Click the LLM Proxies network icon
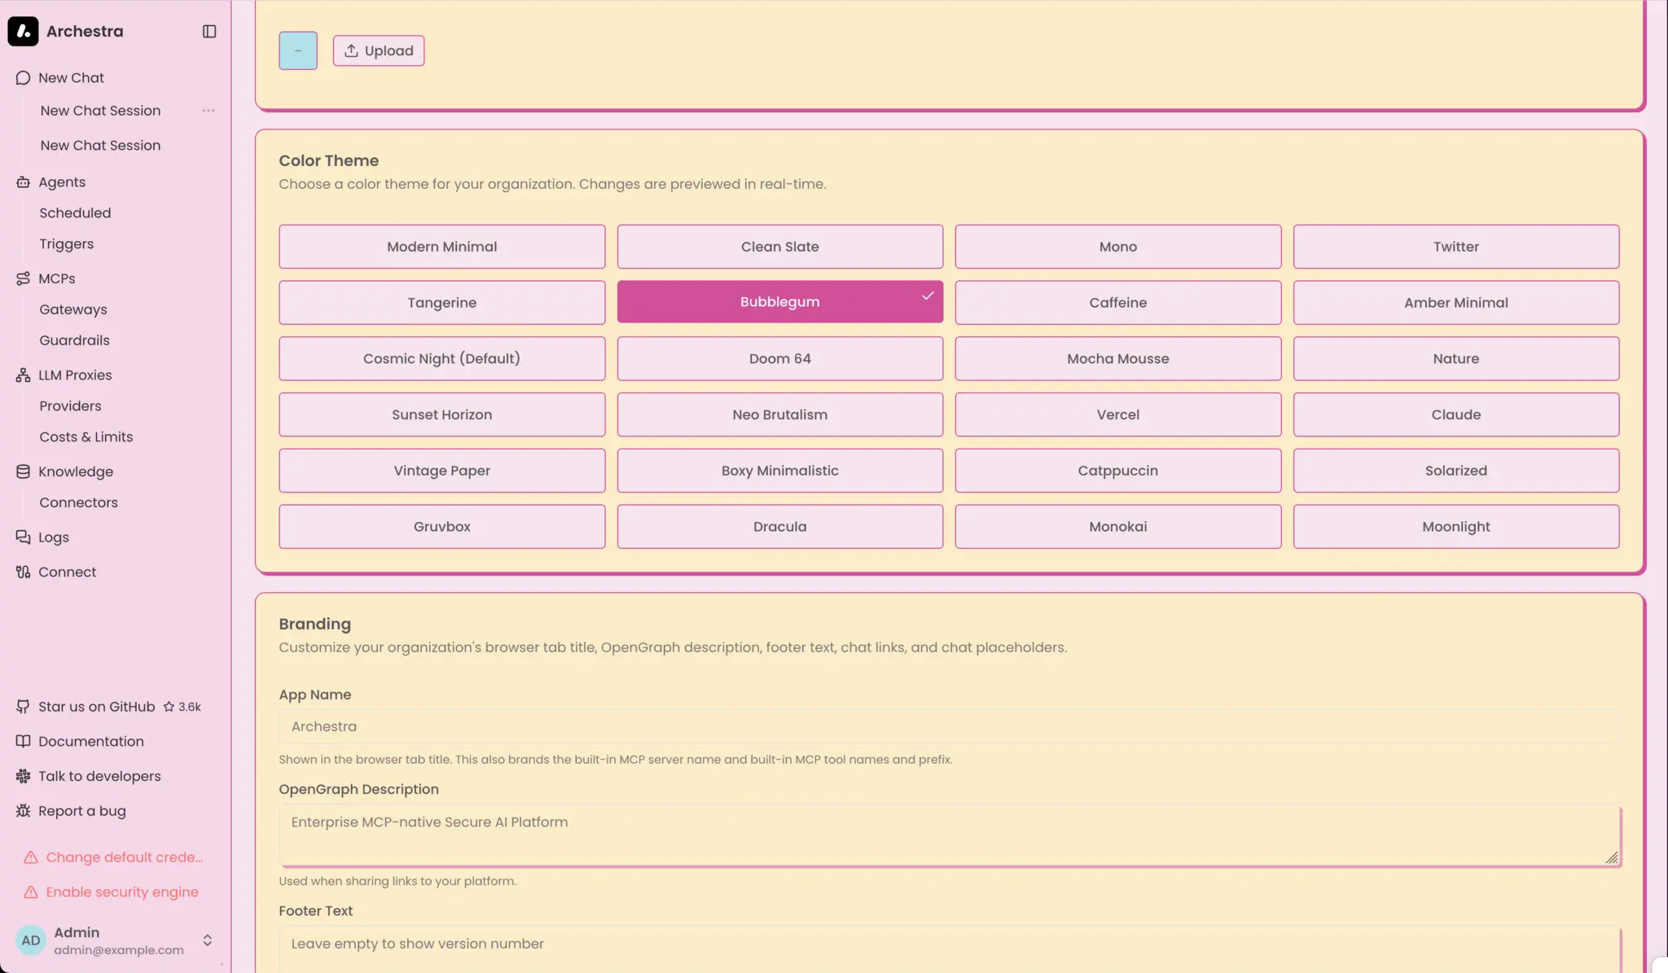The width and height of the screenshot is (1668, 973). tap(23, 375)
